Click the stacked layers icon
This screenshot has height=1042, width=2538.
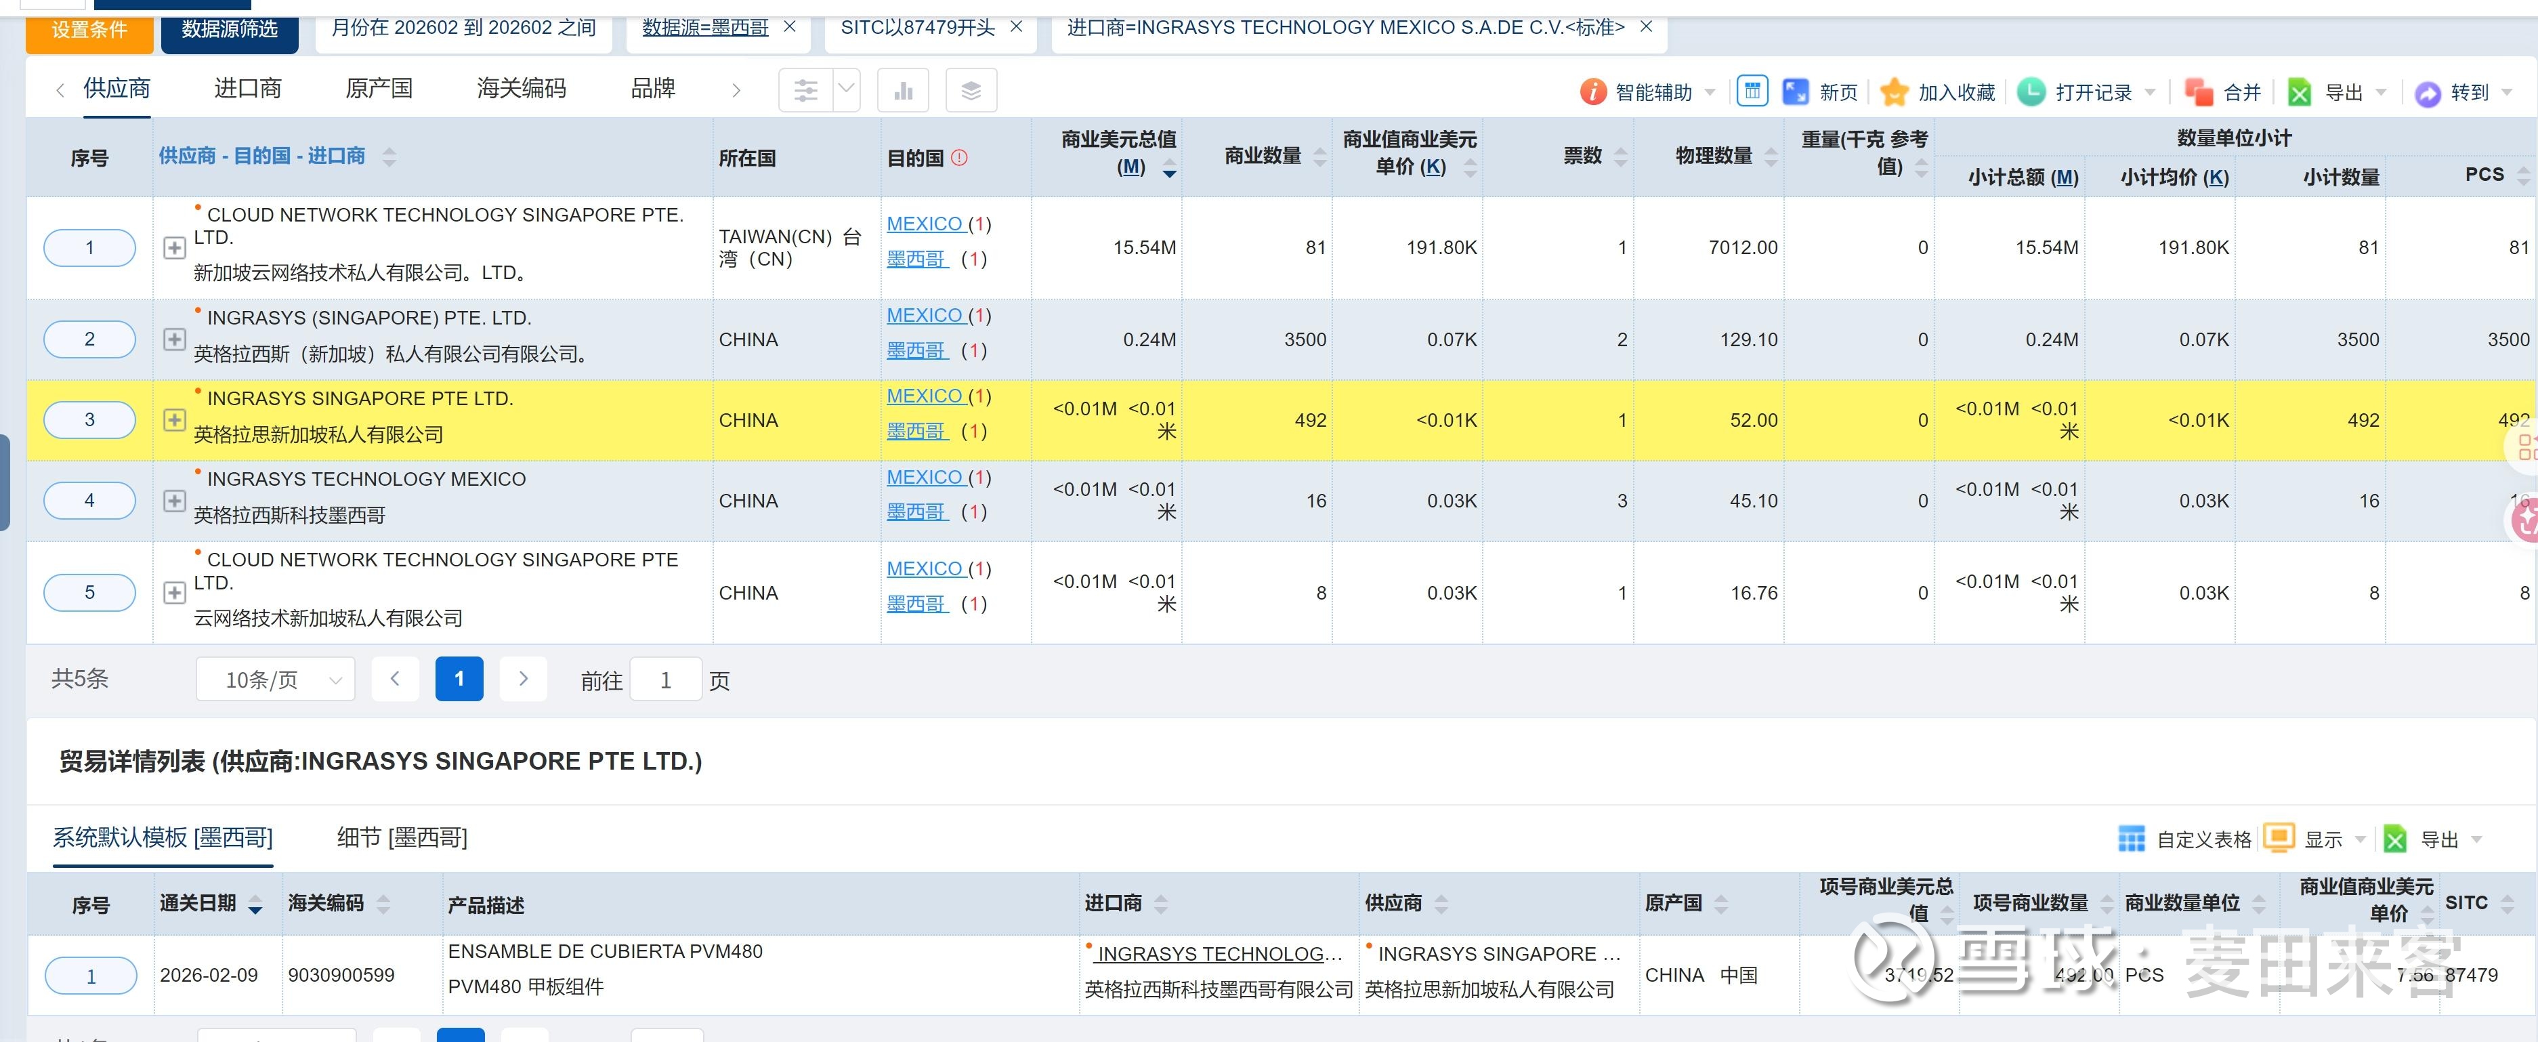971,91
